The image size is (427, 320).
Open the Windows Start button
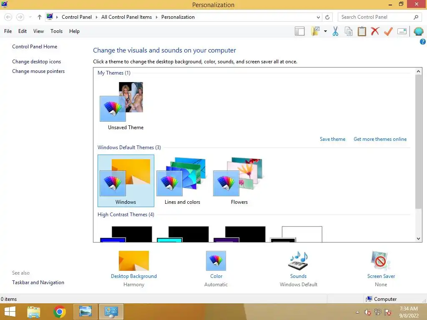(10, 312)
